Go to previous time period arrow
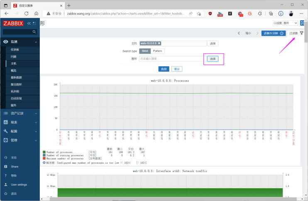The image size is (308, 201). [239, 33]
